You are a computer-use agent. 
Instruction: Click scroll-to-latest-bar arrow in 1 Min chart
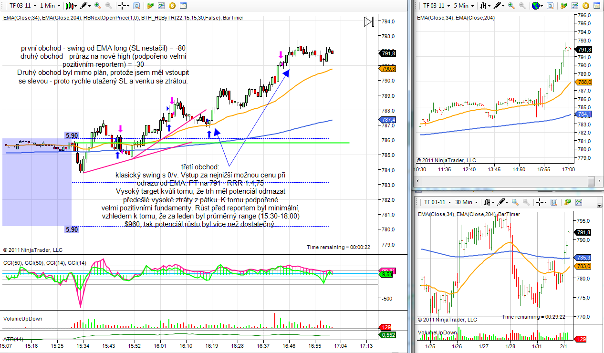369,22
